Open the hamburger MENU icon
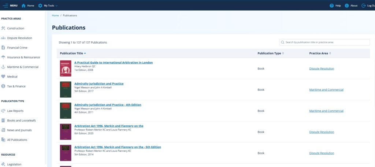The image size is (375, 167). [x=5, y=5]
